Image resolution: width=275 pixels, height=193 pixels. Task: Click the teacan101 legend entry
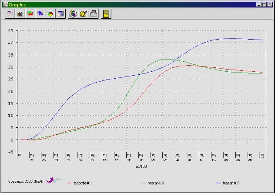pyautogui.click(x=156, y=183)
